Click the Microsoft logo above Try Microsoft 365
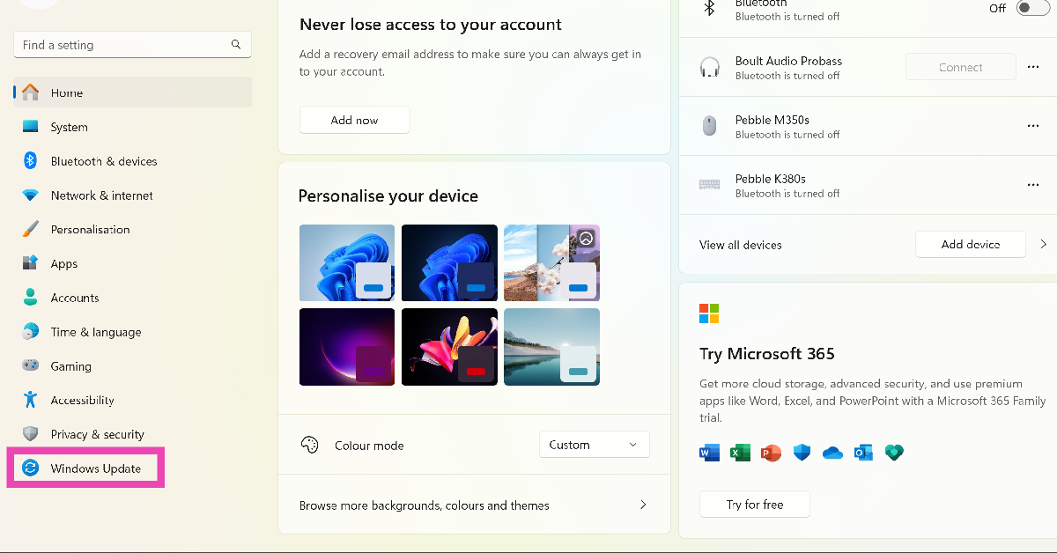1057x553 pixels. tap(709, 313)
